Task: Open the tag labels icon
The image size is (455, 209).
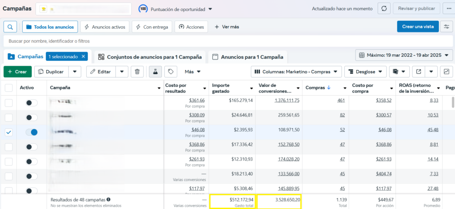Action: pos(171,71)
